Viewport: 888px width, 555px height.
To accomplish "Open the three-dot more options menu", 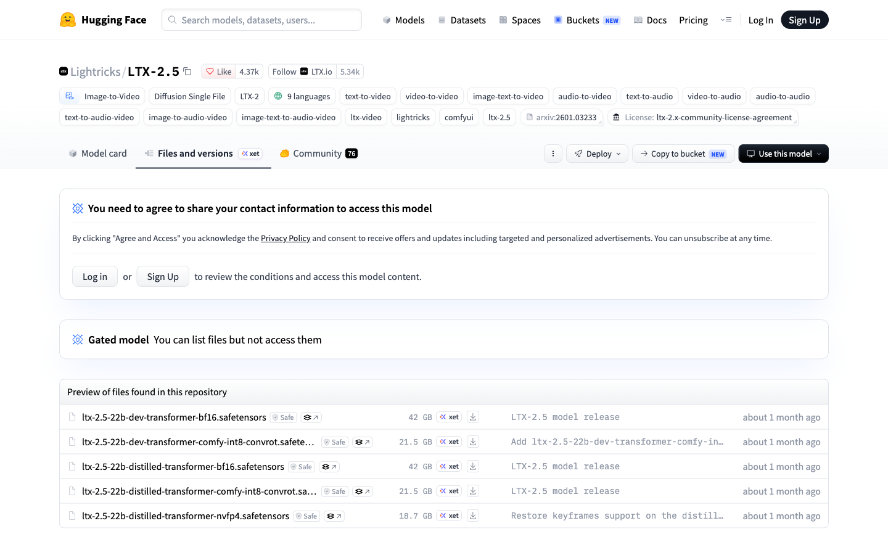I will pyautogui.click(x=553, y=154).
